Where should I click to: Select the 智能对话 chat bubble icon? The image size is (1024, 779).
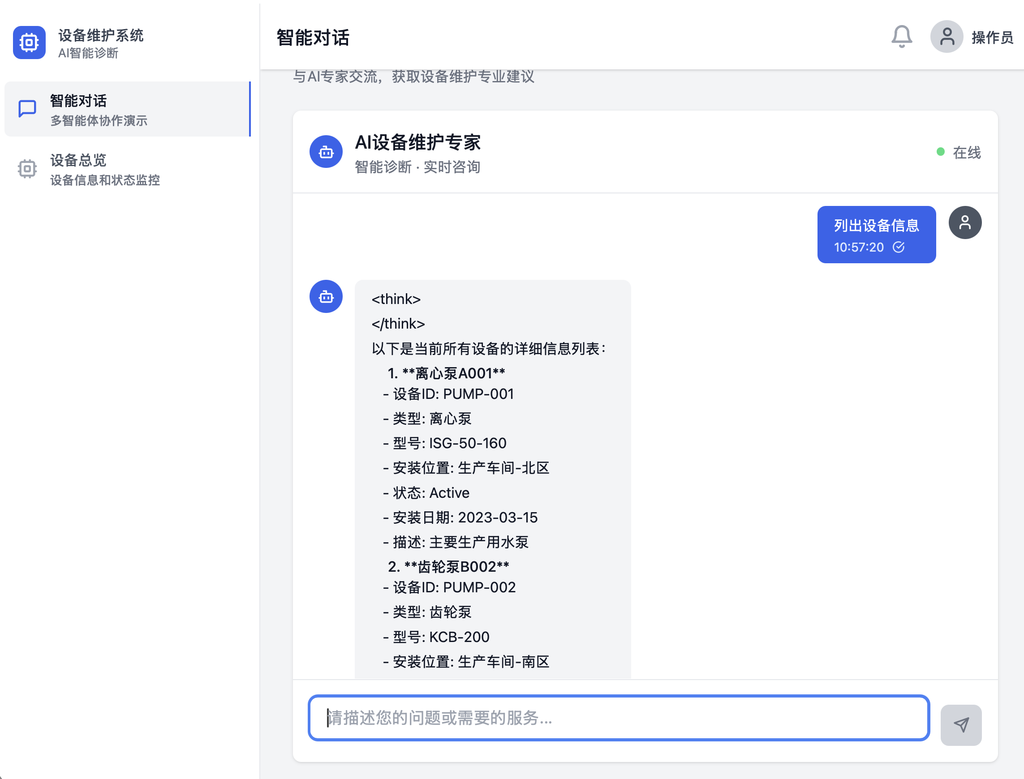[x=27, y=108]
